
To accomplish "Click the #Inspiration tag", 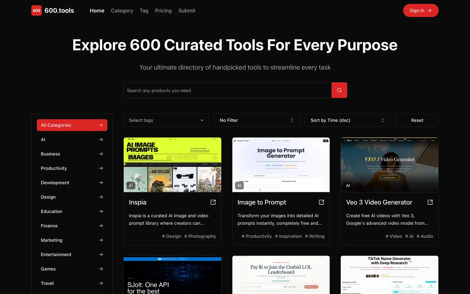I will [288, 236].
